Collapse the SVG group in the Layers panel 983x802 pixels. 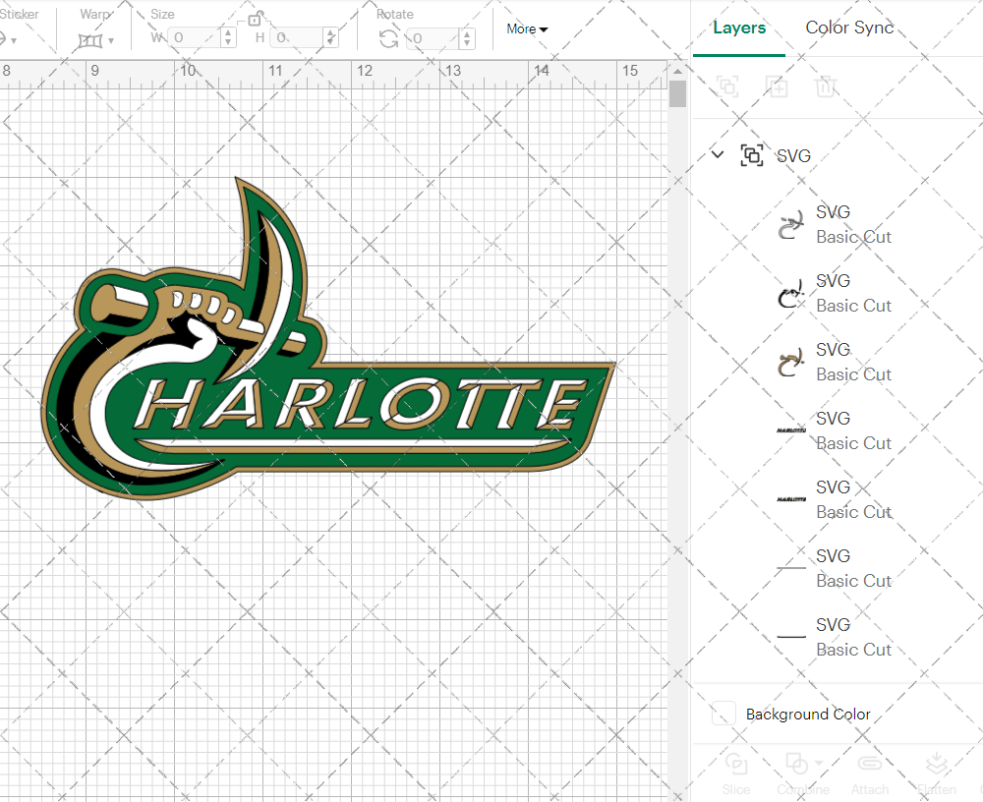[717, 155]
